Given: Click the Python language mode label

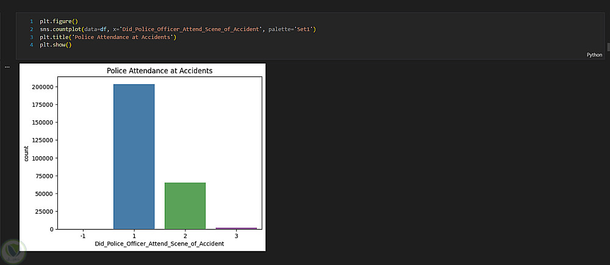Looking at the screenshot, I should tap(594, 55).
